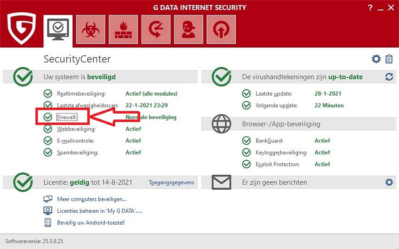
Task: Click the system beveiligd checkmark icon
Action: pos(23,77)
